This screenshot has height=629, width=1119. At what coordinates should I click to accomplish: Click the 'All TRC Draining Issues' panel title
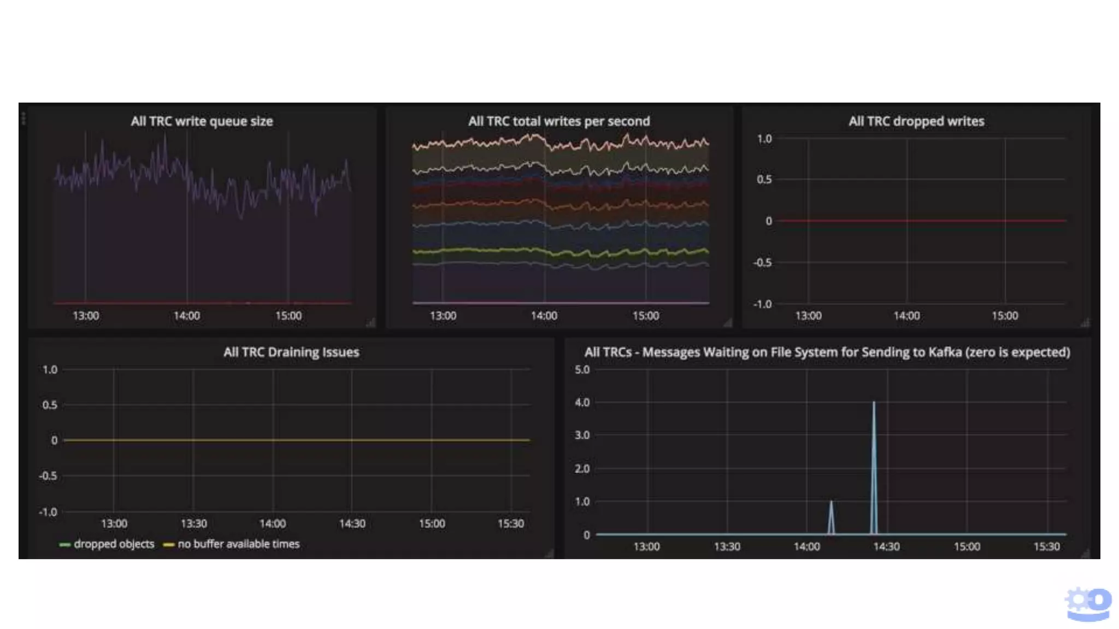click(291, 352)
